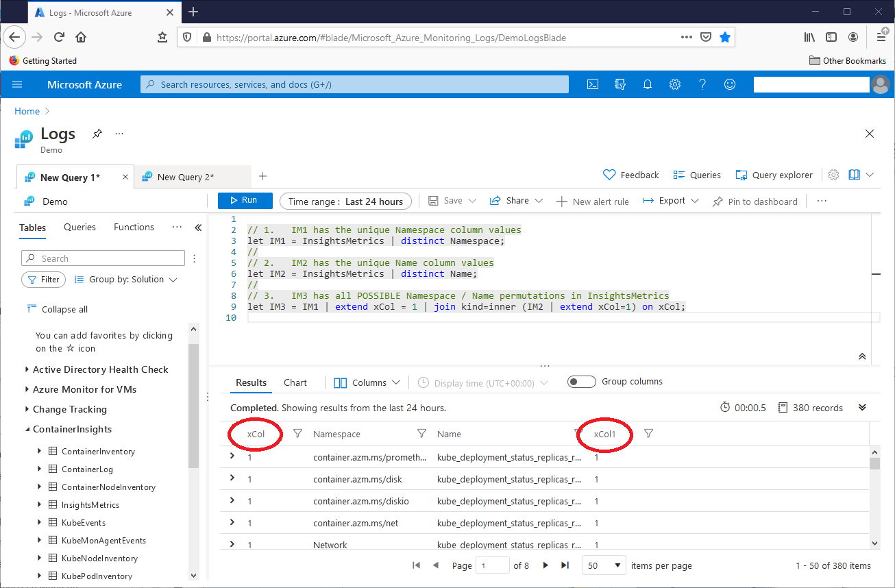The image size is (895, 588).
Task: Open query editor settings gear
Action: [x=833, y=175]
